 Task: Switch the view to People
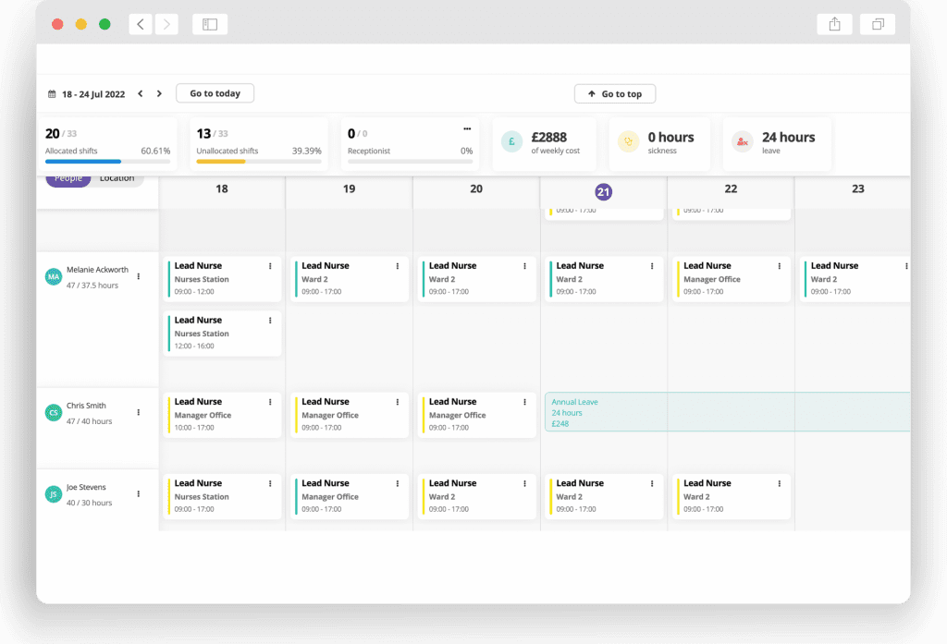click(68, 178)
